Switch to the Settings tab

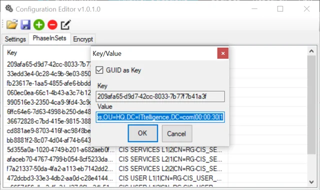(x=15, y=39)
